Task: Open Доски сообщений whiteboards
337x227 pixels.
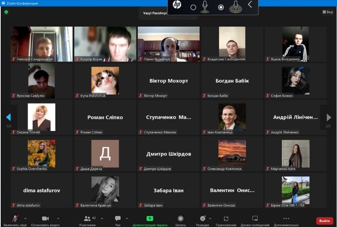Action: coord(255,219)
